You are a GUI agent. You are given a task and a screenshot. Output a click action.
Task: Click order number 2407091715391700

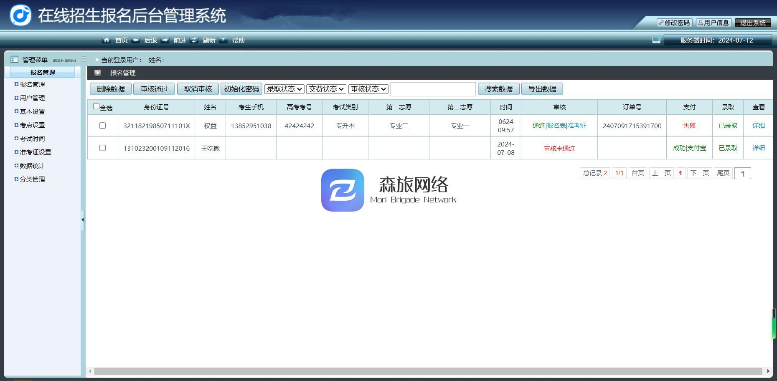pos(632,126)
